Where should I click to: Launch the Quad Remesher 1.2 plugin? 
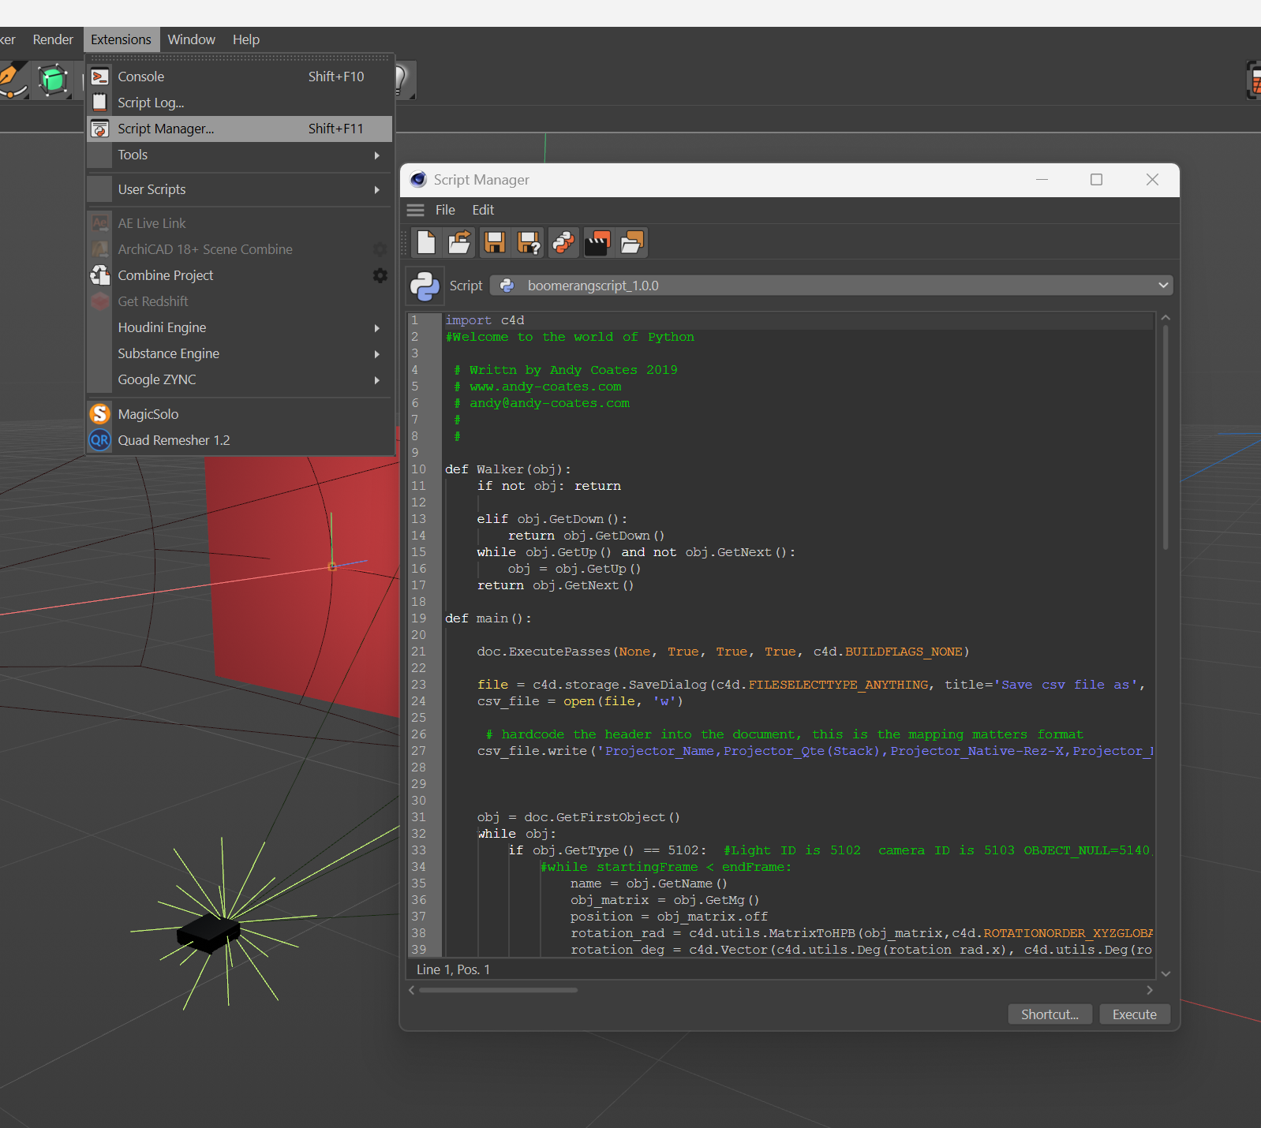pos(174,440)
